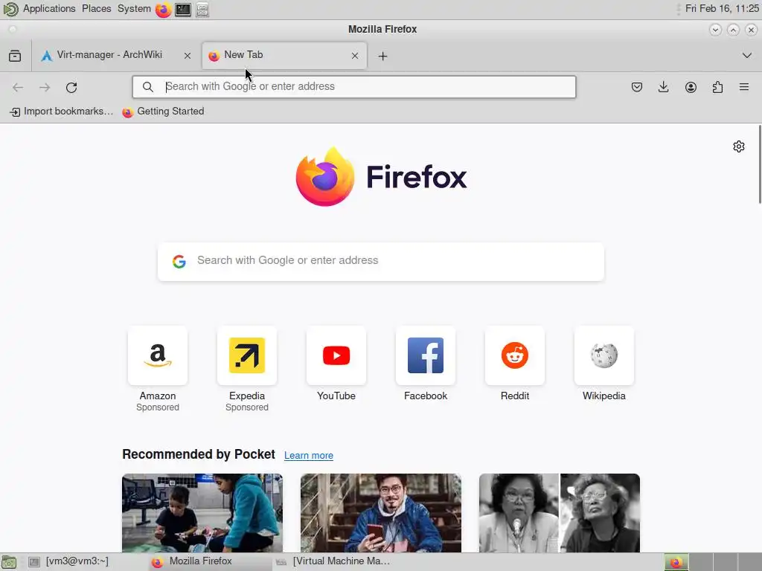This screenshot has width=762, height=571.
Task: Click the file manager panel launcher icon
Action: tap(202, 9)
